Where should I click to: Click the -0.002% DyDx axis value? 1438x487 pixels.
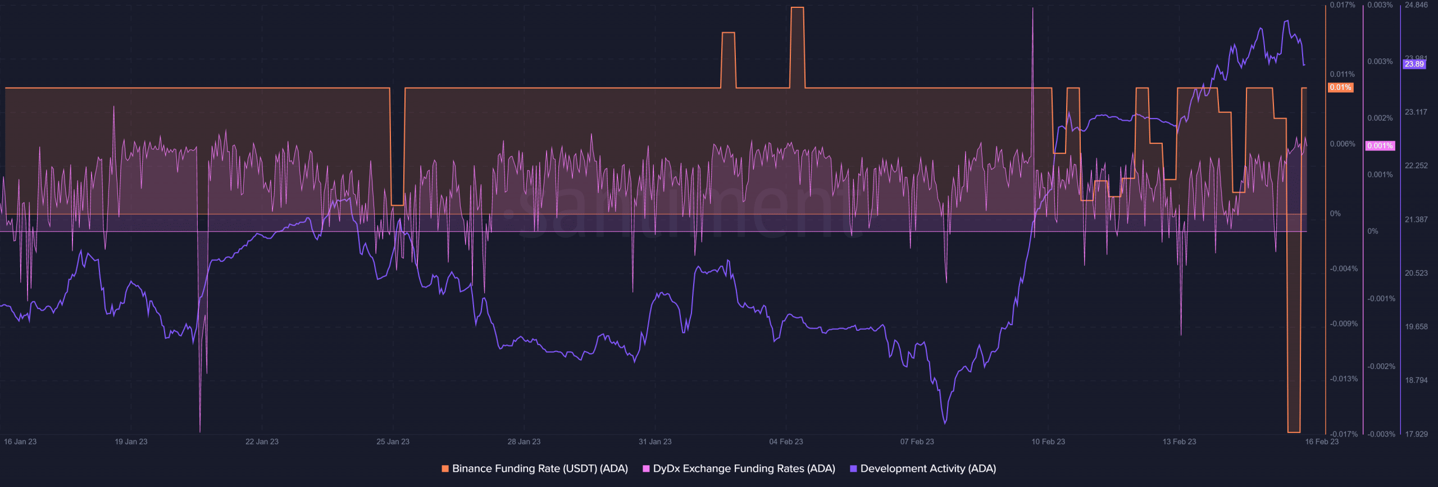click(x=1381, y=367)
